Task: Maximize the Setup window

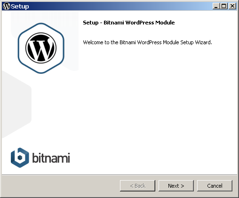Action: pos(224,6)
